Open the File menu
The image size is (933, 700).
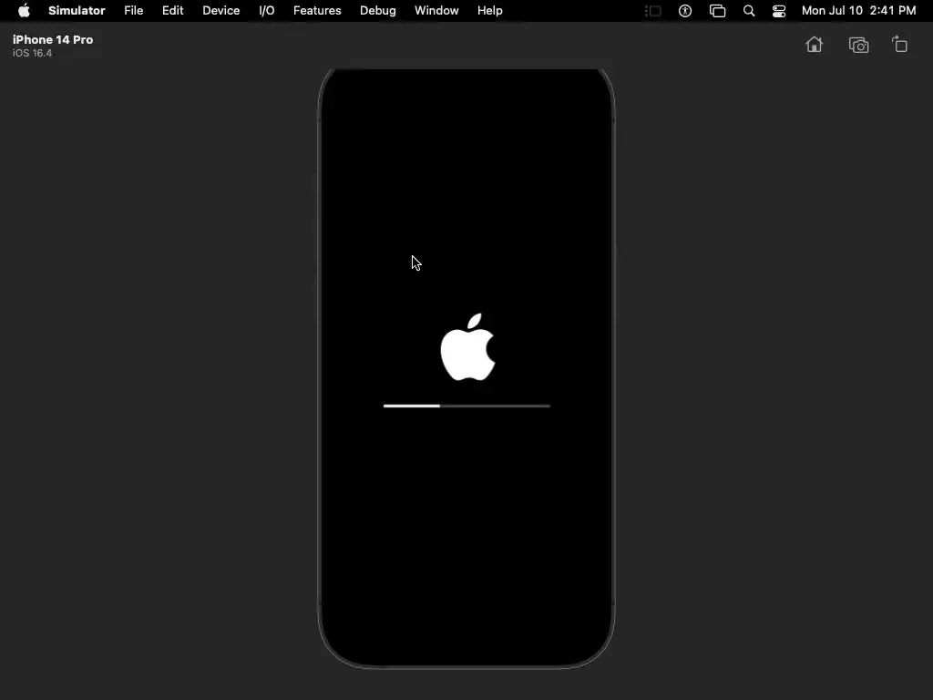(133, 11)
